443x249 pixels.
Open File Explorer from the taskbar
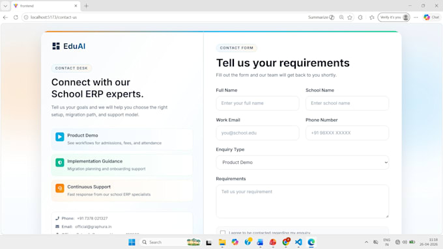(222, 242)
